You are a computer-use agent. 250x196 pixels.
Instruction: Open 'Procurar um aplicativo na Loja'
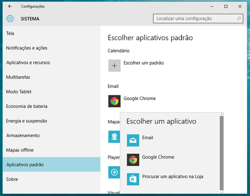point(173,177)
